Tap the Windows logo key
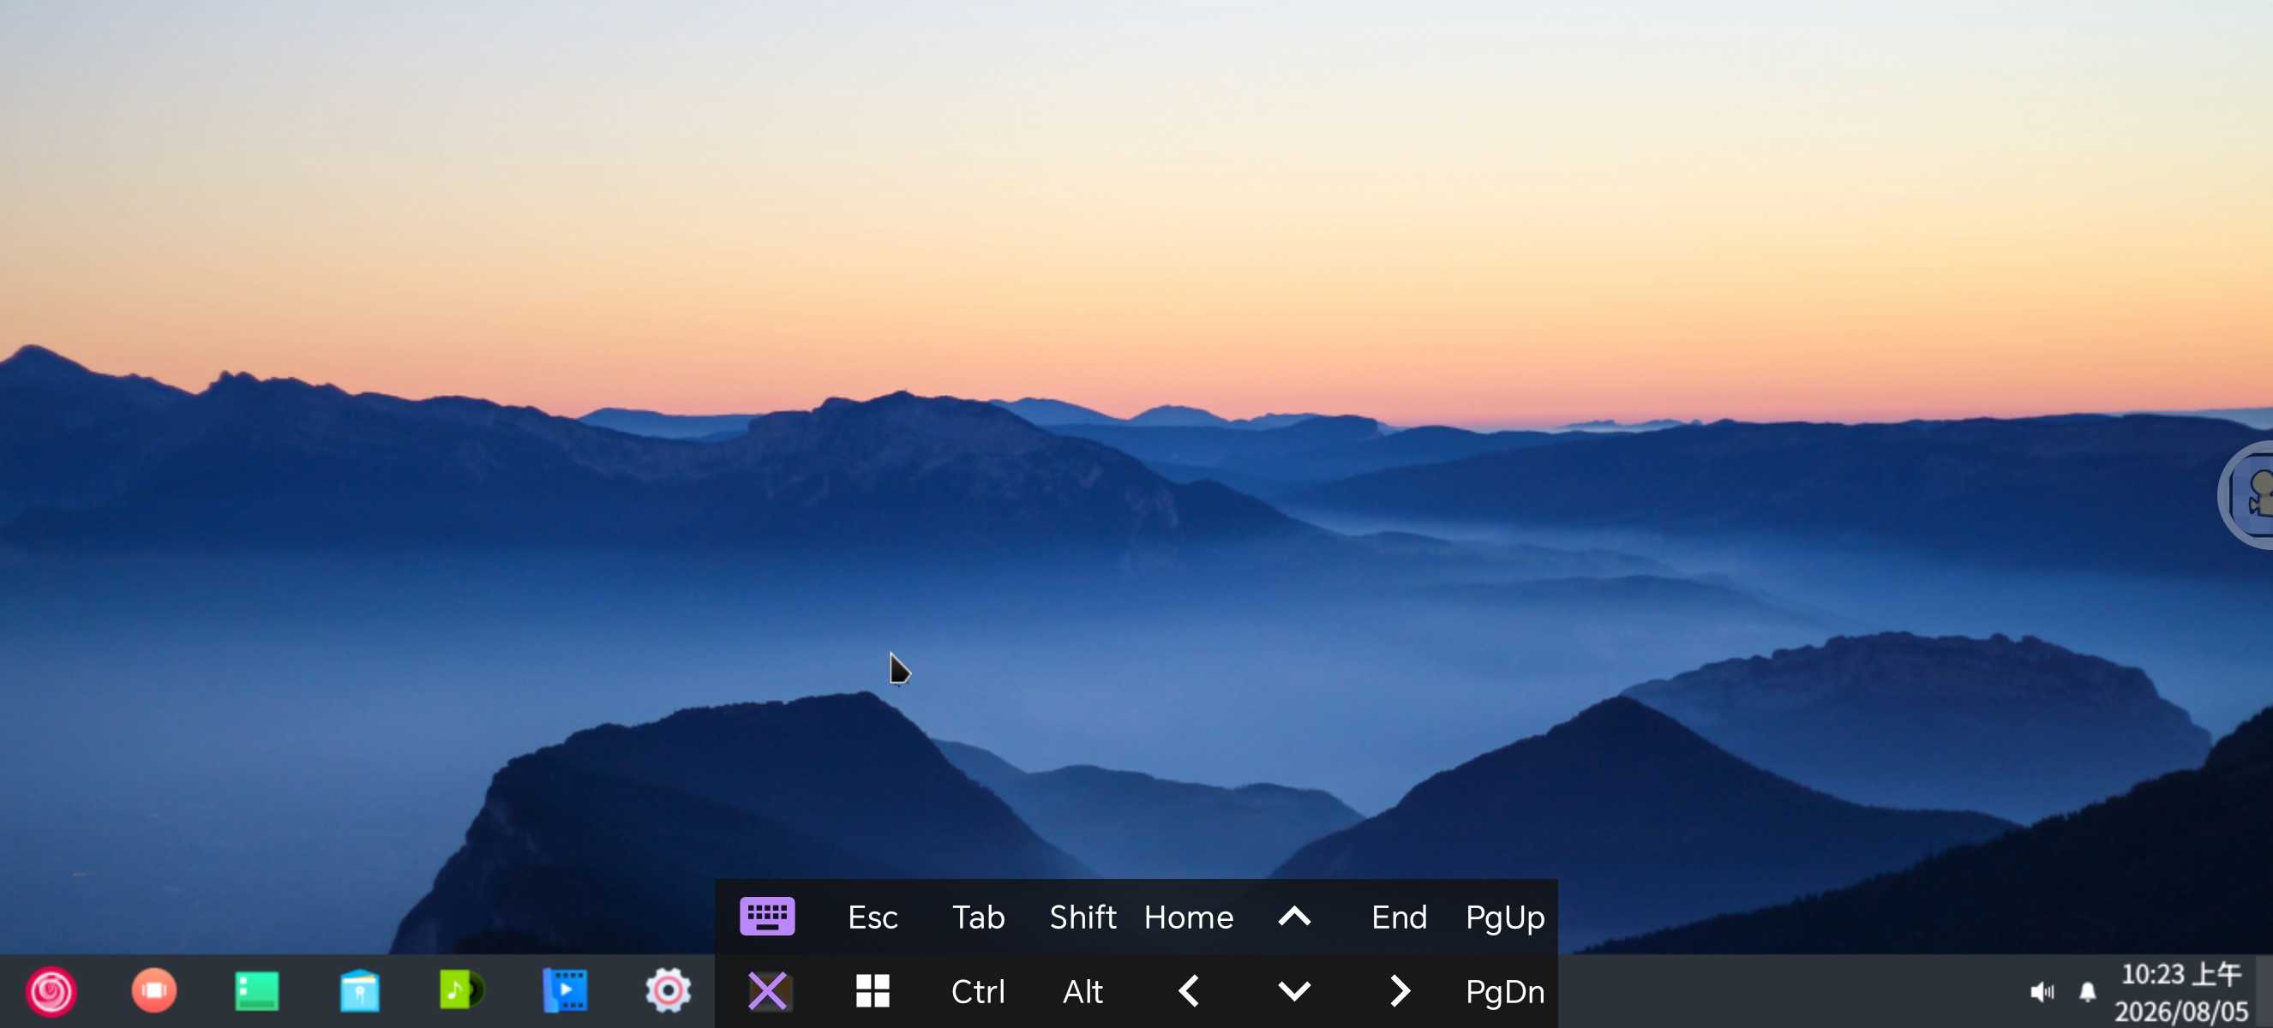2273x1028 pixels. (873, 991)
